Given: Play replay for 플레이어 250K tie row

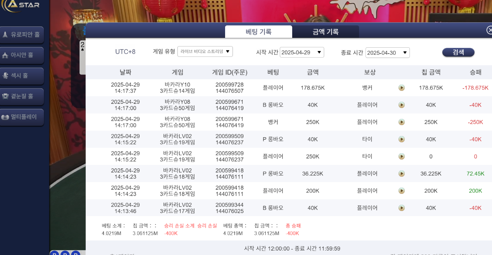Looking at the screenshot, I should [x=401, y=156].
